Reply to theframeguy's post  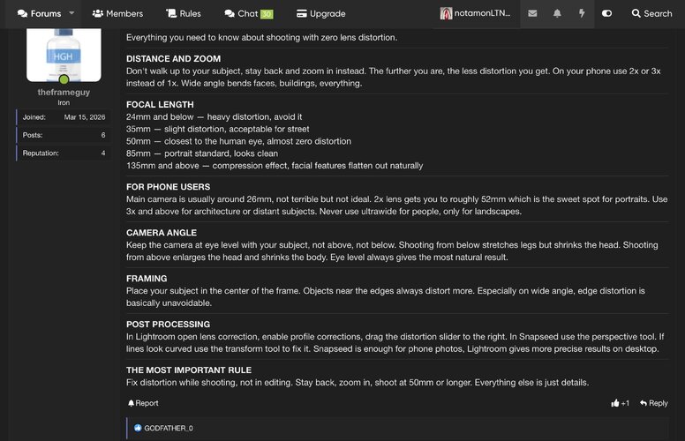tap(653, 403)
